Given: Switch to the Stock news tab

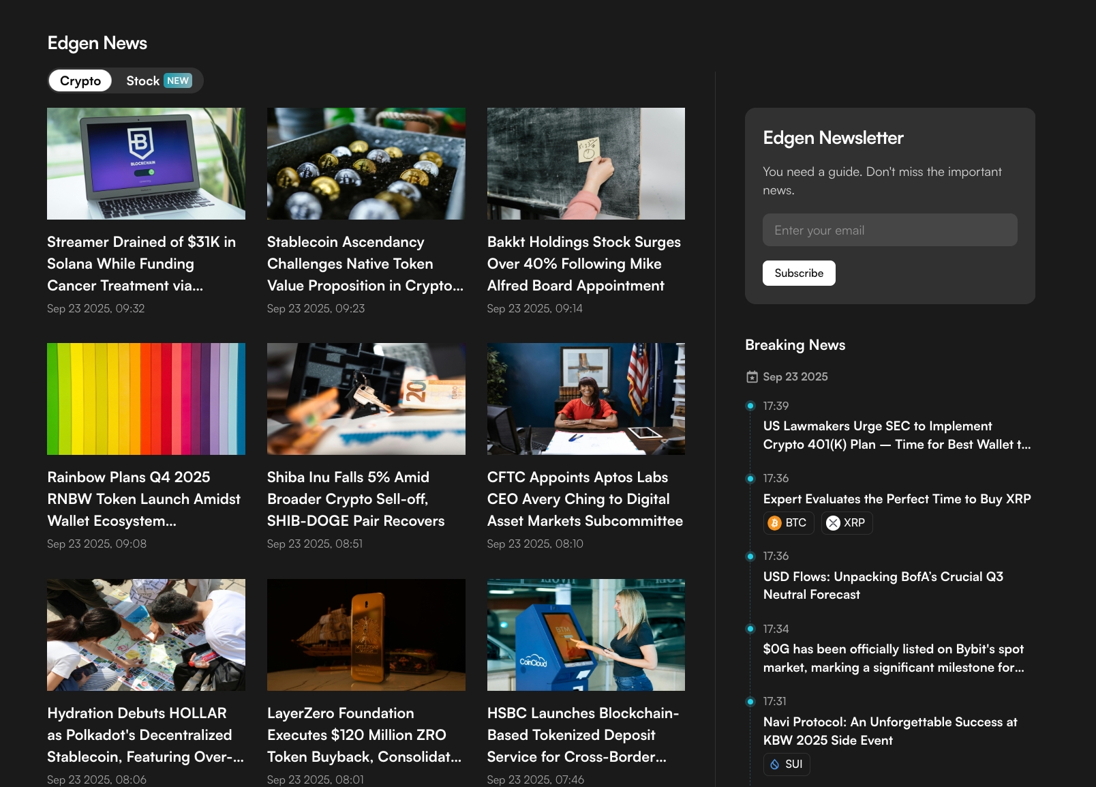Looking at the screenshot, I should coord(142,81).
